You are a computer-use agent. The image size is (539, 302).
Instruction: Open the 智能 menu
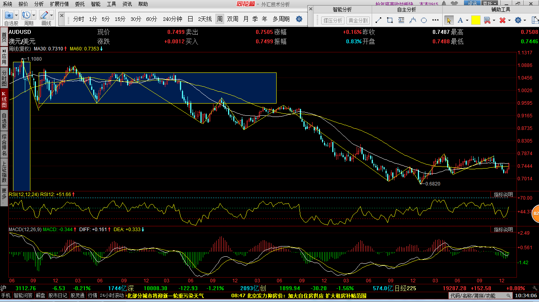coord(95,4)
